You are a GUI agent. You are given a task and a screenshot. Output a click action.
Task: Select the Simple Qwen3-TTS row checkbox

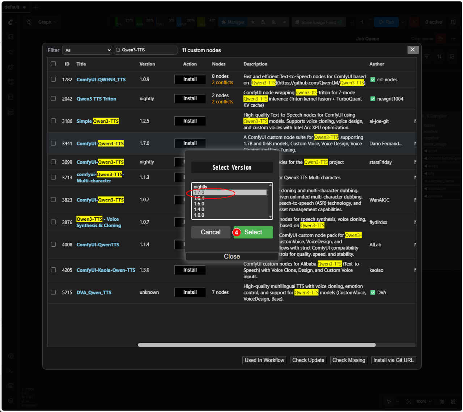(x=54, y=121)
